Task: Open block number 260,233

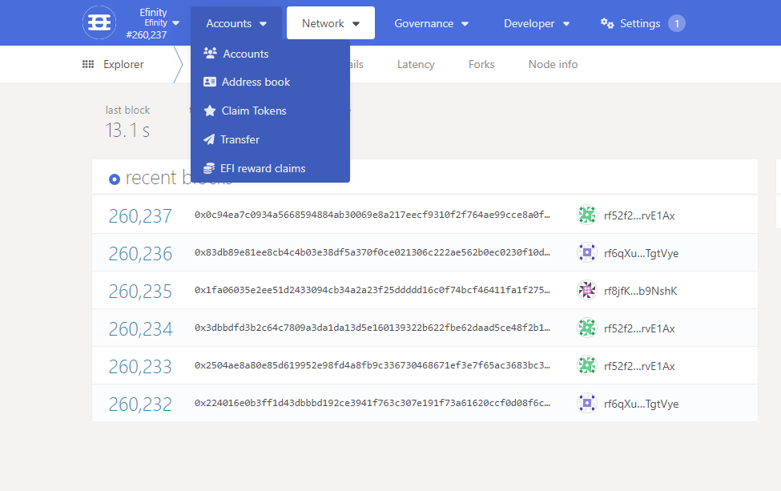Action: pyautogui.click(x=140, y=367)
